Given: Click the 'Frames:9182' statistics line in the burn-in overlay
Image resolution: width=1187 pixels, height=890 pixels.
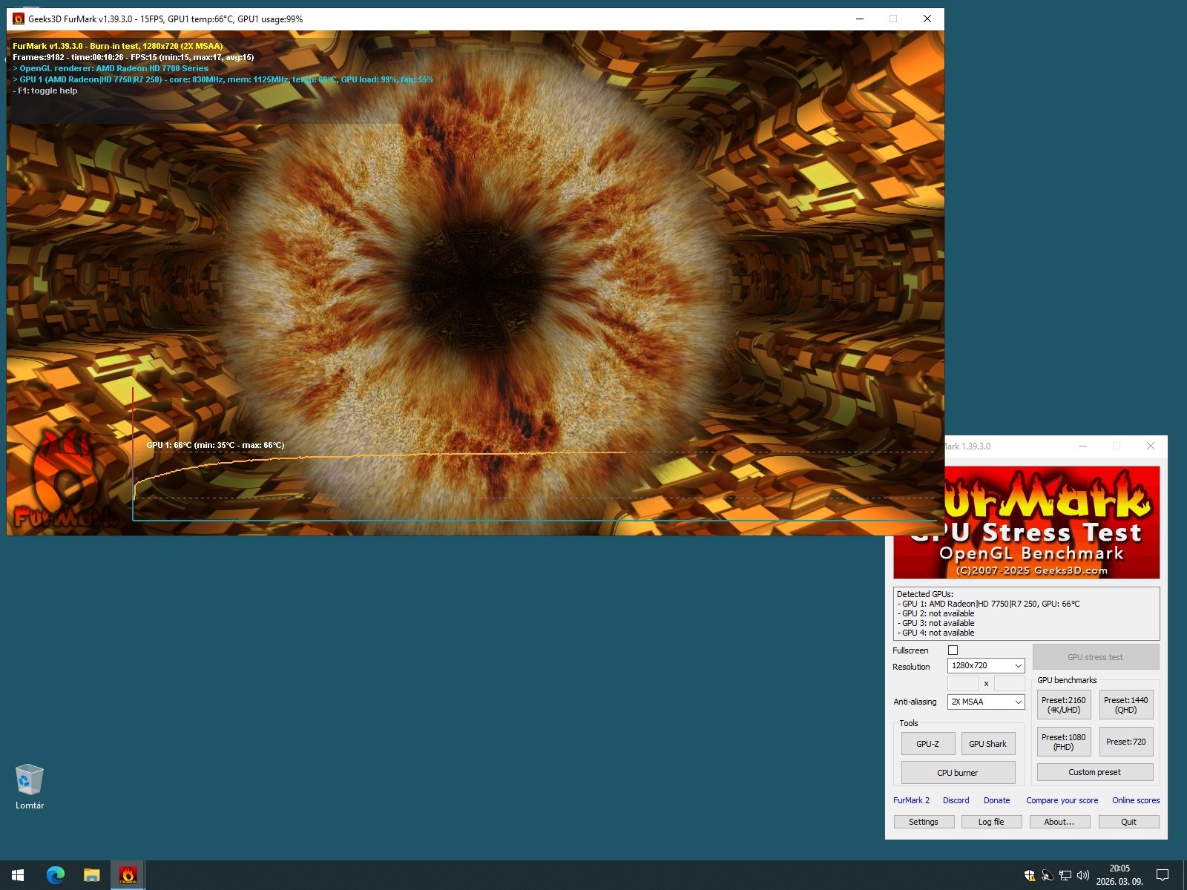Looking at the screenshot, I should pos(134,57).
